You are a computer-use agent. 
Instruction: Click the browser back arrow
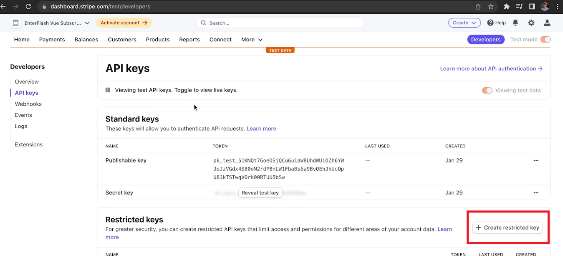(x=3, y=7)
